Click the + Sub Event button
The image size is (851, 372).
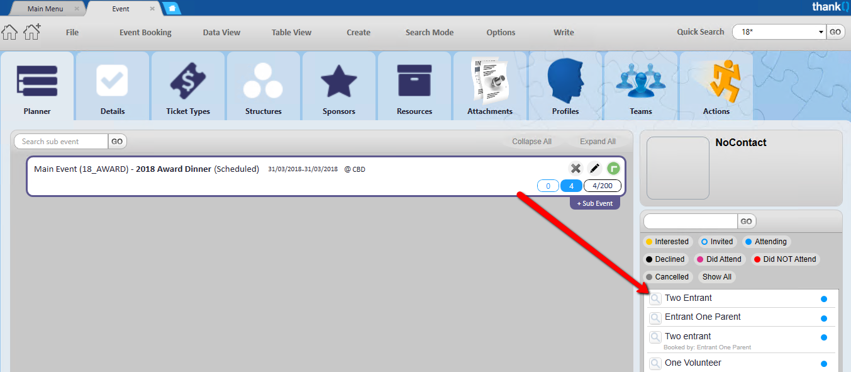[594, 204]
